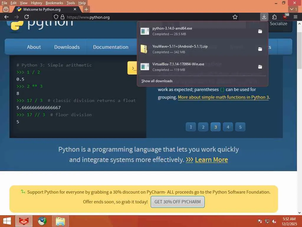Open the taskbar clock and date
The height and width of the screenshot is (227, 302).
coord(289,221)
